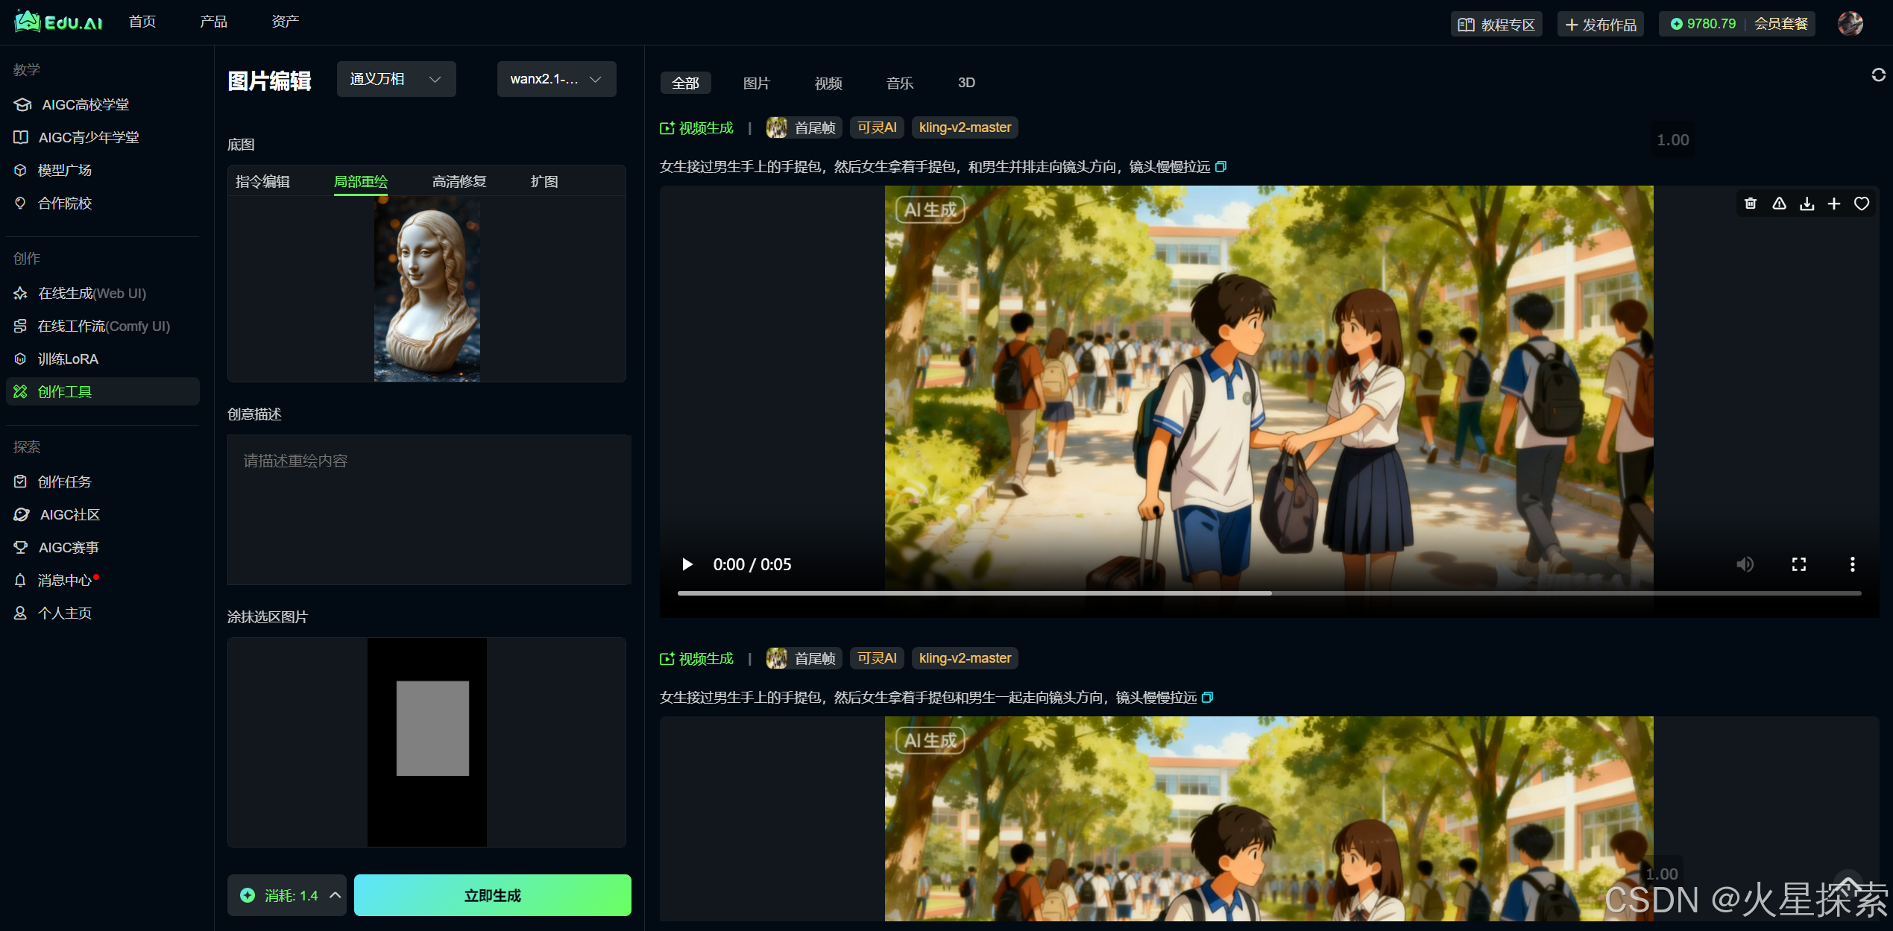Open 发布作品 at the top bar
The image size is (1893, 931).
tap(1601, 24)
